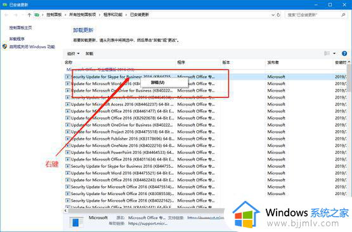
Task: Sort by the 名称 column header
Action: pos(68,62)
